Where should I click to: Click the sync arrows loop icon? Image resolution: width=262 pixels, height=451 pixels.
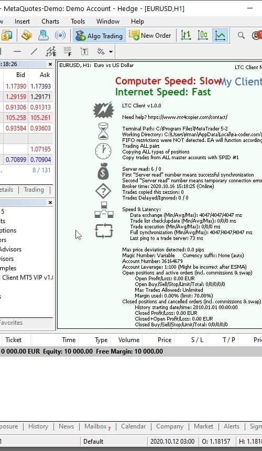click(x=104, y=230)
